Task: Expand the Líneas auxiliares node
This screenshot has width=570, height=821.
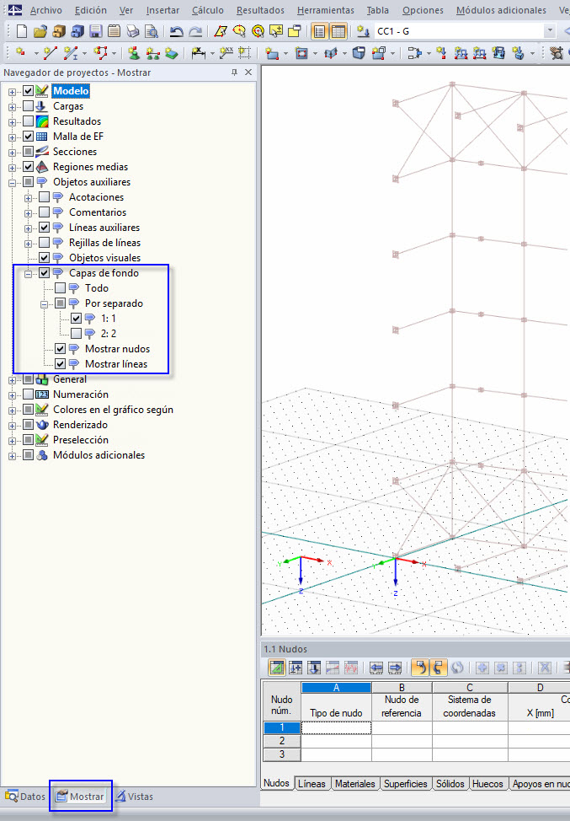Action: 29,228
